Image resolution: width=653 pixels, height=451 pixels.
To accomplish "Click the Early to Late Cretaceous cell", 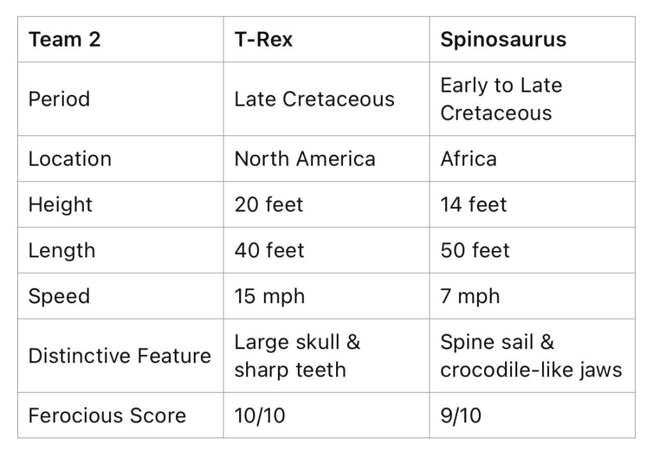I will click(x=501, y=99).
